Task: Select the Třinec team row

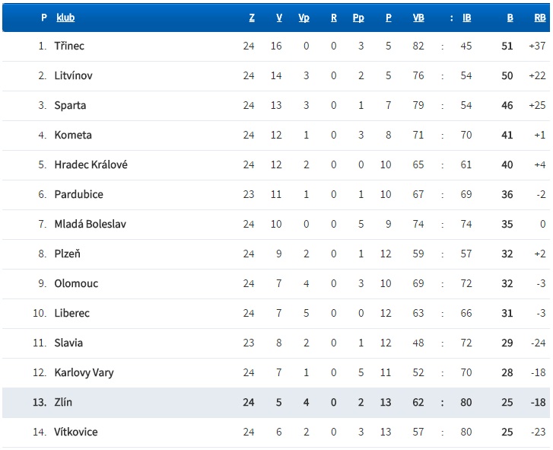Action: coord(276,46)
